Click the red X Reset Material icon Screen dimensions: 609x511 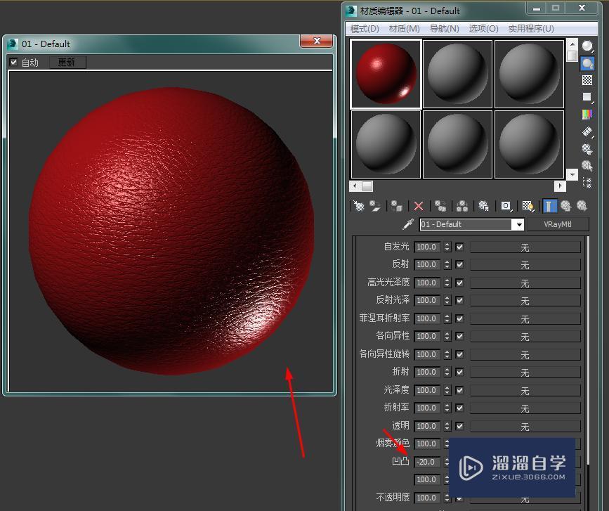coord(418,205)
